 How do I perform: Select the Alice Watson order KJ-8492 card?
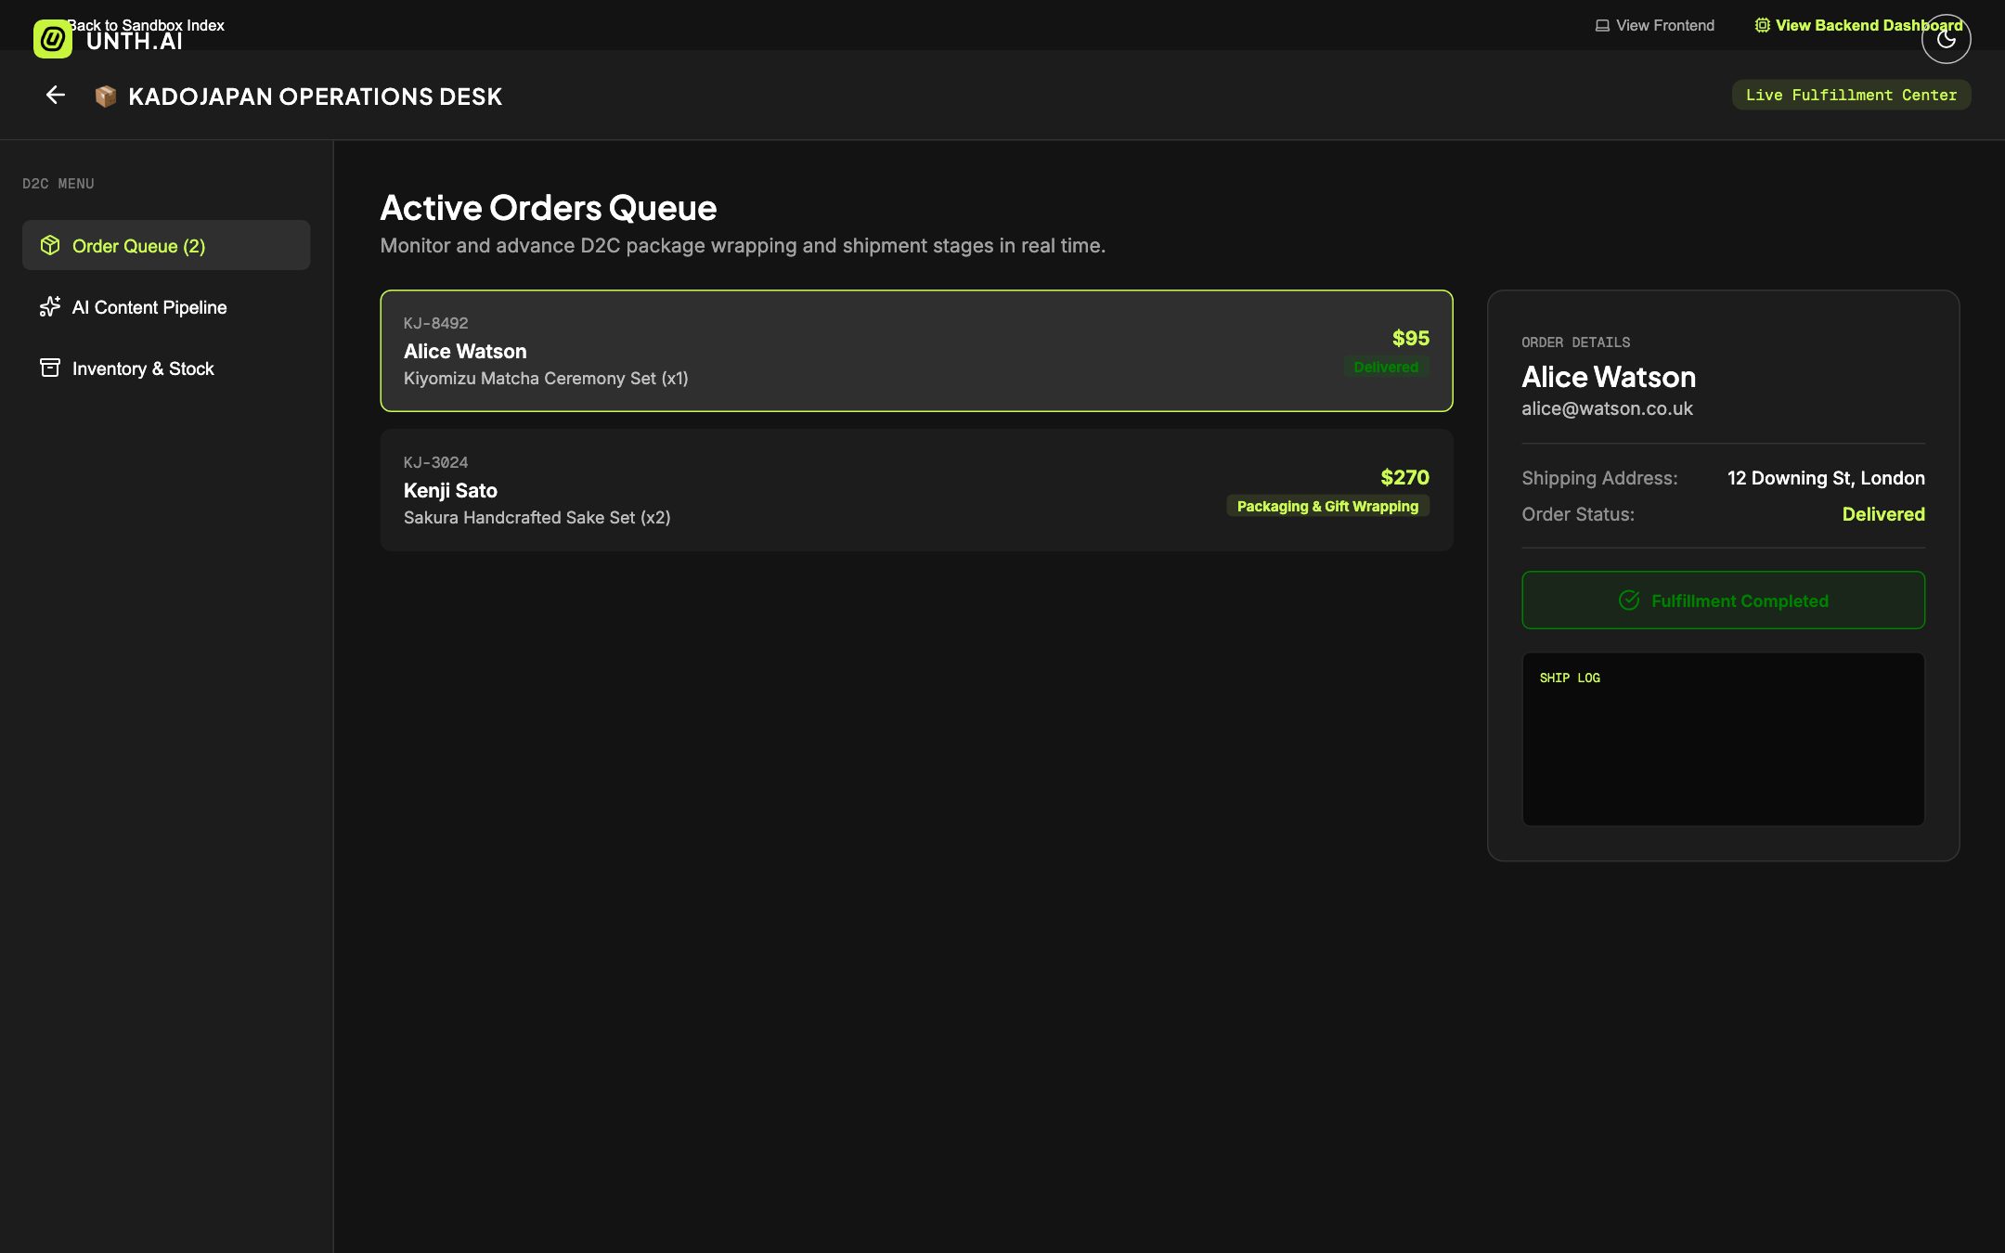[x=916, y=351]
